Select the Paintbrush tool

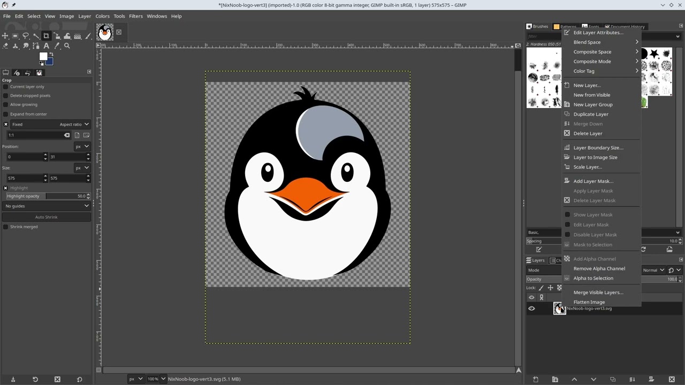click(x=88, y=36)
